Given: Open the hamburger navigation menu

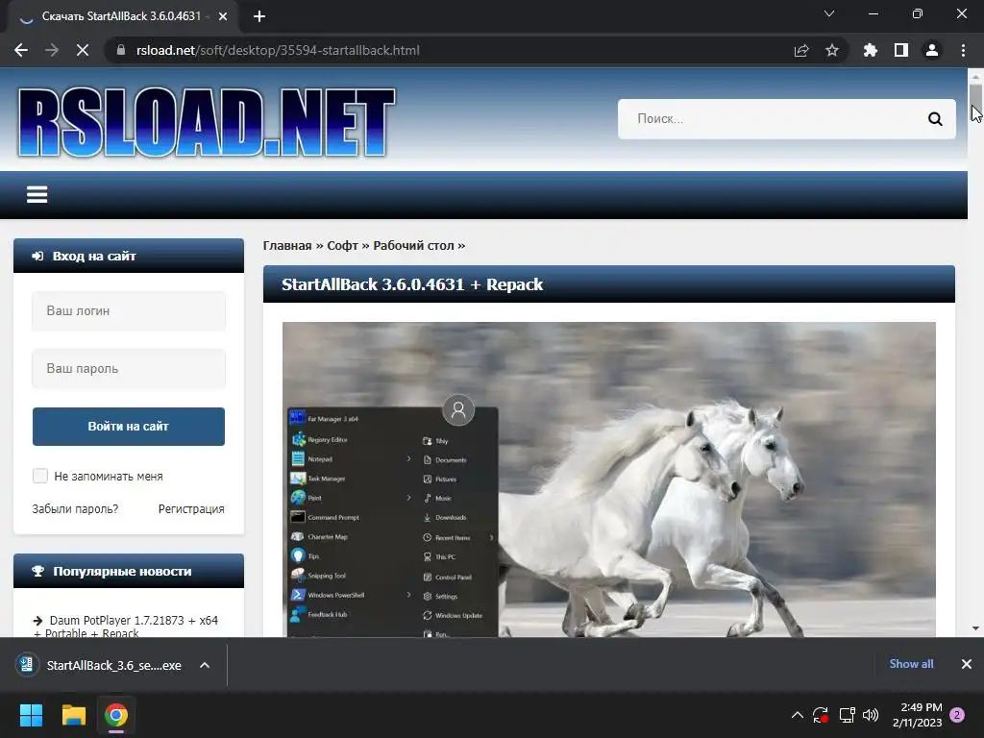Looking at the screenshot, I should pyautogui.click(x=37, y=194).
